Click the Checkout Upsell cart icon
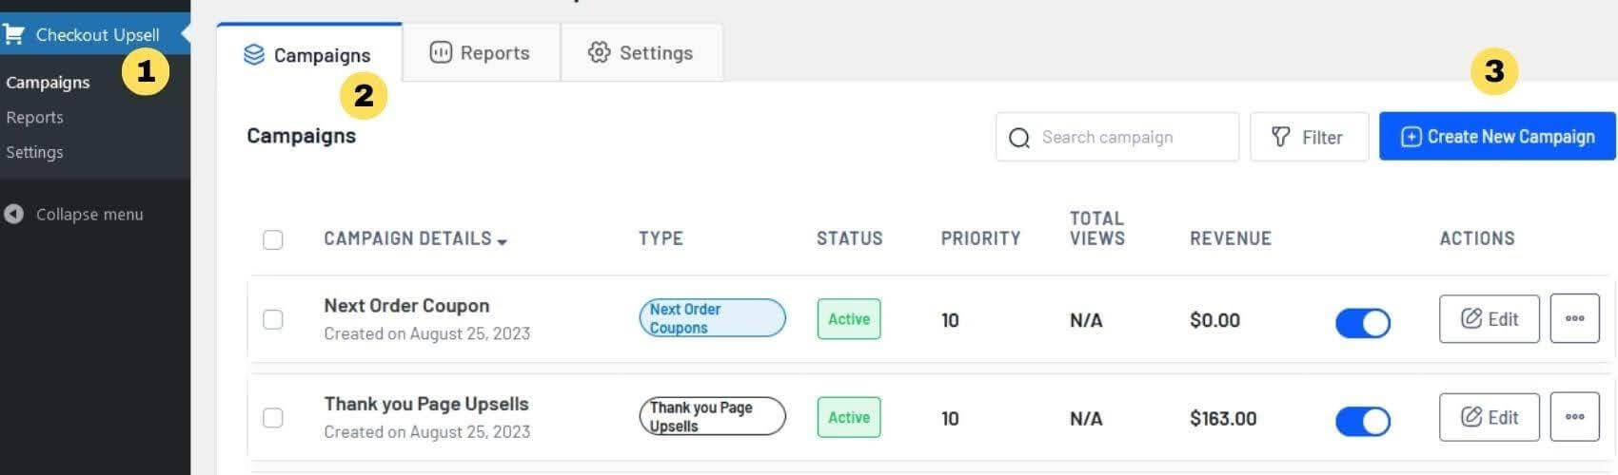This screenshot has height=475, width=1618. [13, 35]
